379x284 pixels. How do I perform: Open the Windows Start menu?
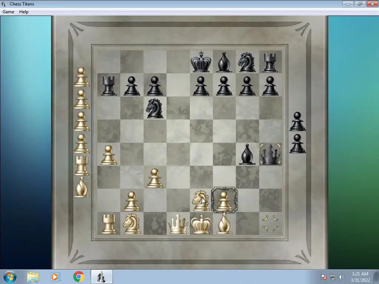(x=10, y=277)
